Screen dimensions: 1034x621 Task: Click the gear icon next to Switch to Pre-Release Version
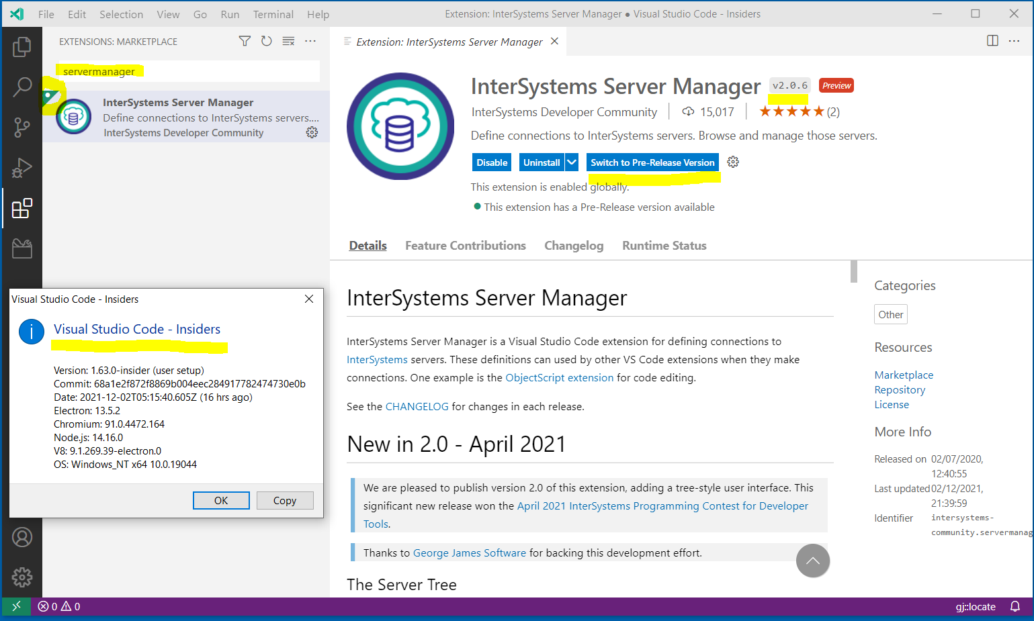click(733, 162)
